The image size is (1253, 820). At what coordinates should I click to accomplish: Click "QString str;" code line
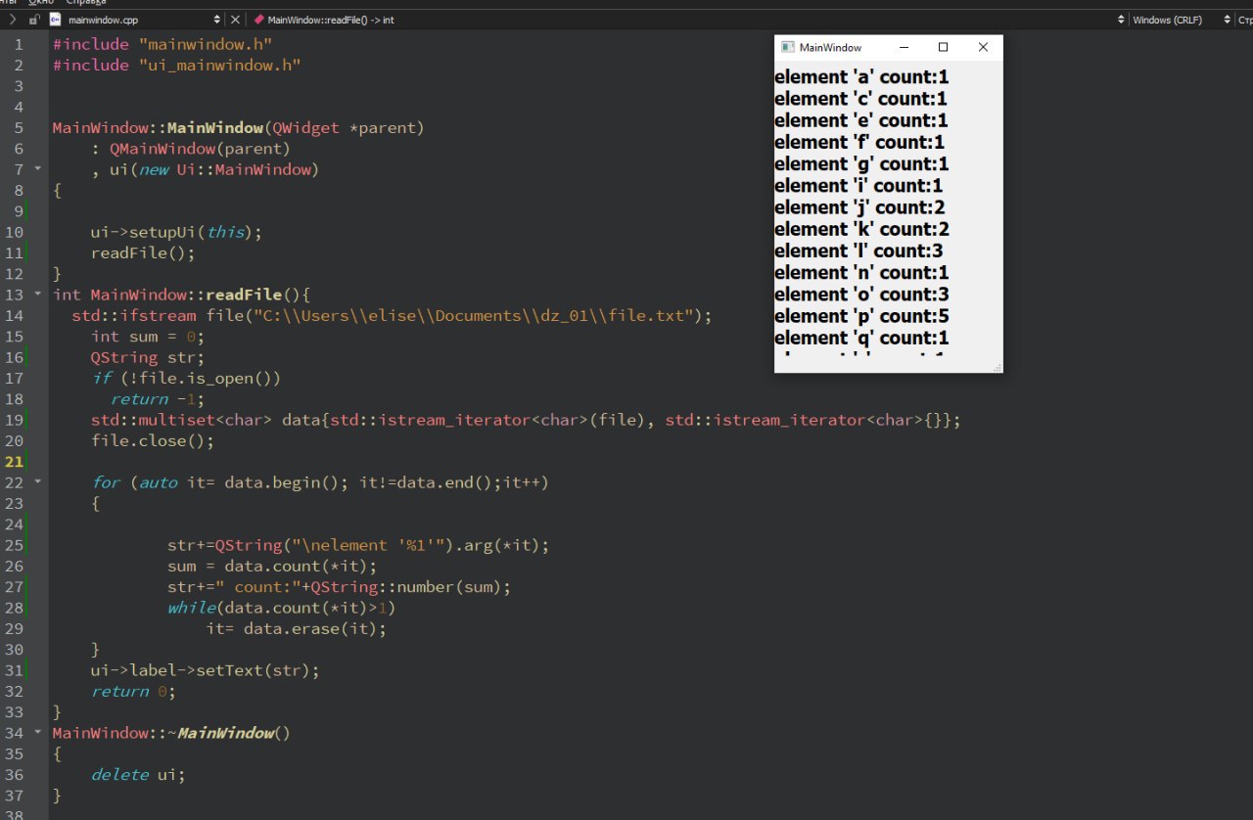pos(148,357)
